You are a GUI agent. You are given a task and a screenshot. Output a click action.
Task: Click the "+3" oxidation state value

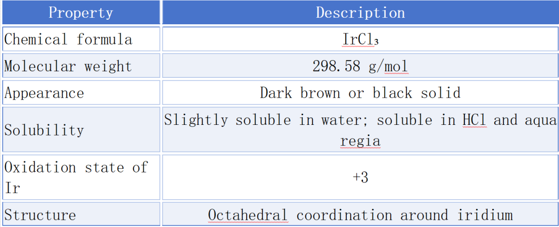coord(360,177)
